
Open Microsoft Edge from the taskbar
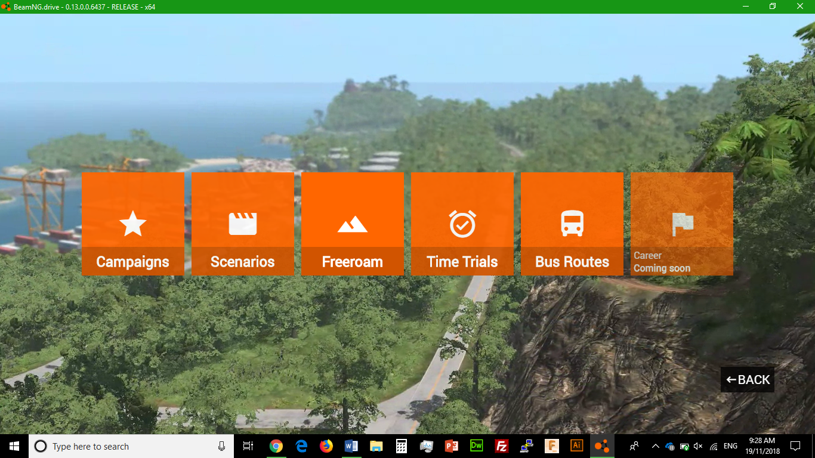(x=301, y=446)
